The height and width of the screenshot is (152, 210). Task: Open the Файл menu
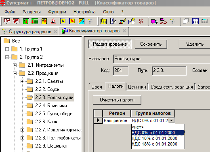point(10,12)
